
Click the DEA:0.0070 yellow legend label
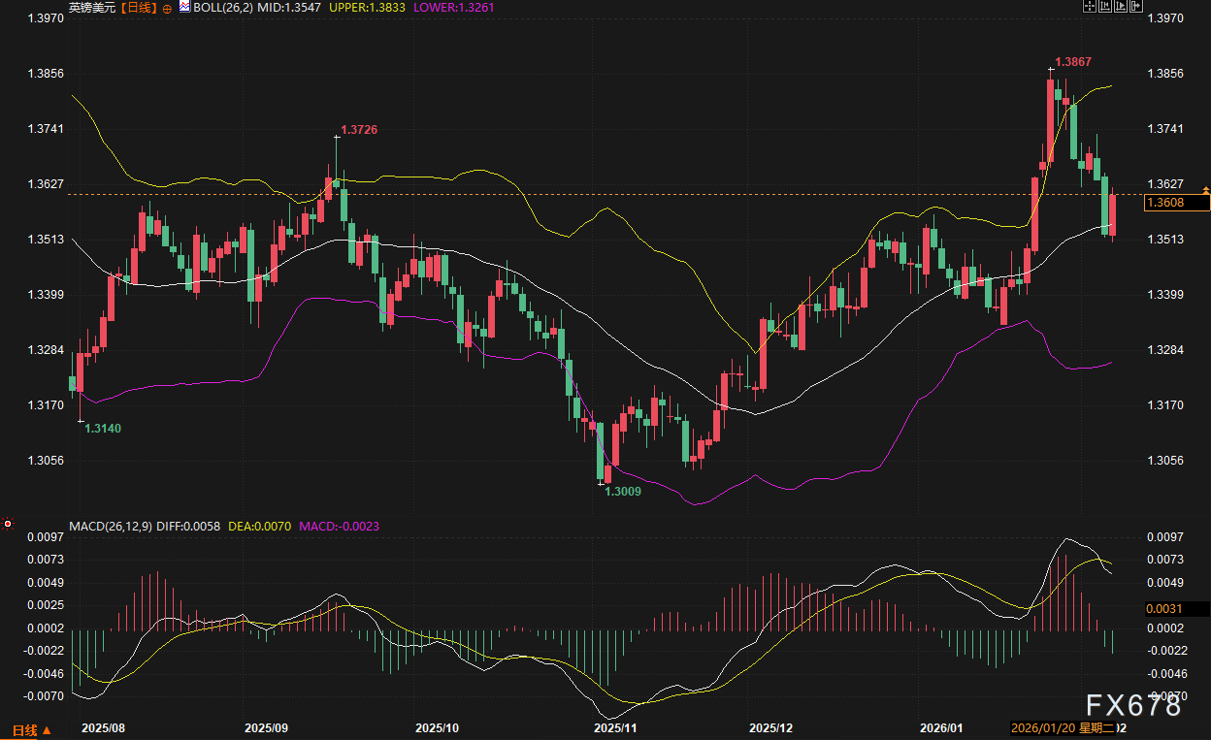pos(260,526)
